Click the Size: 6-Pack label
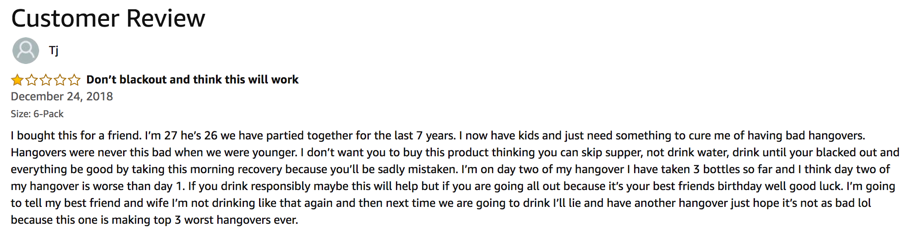Viewport: 918px width, 238px height. pos(37,114)
